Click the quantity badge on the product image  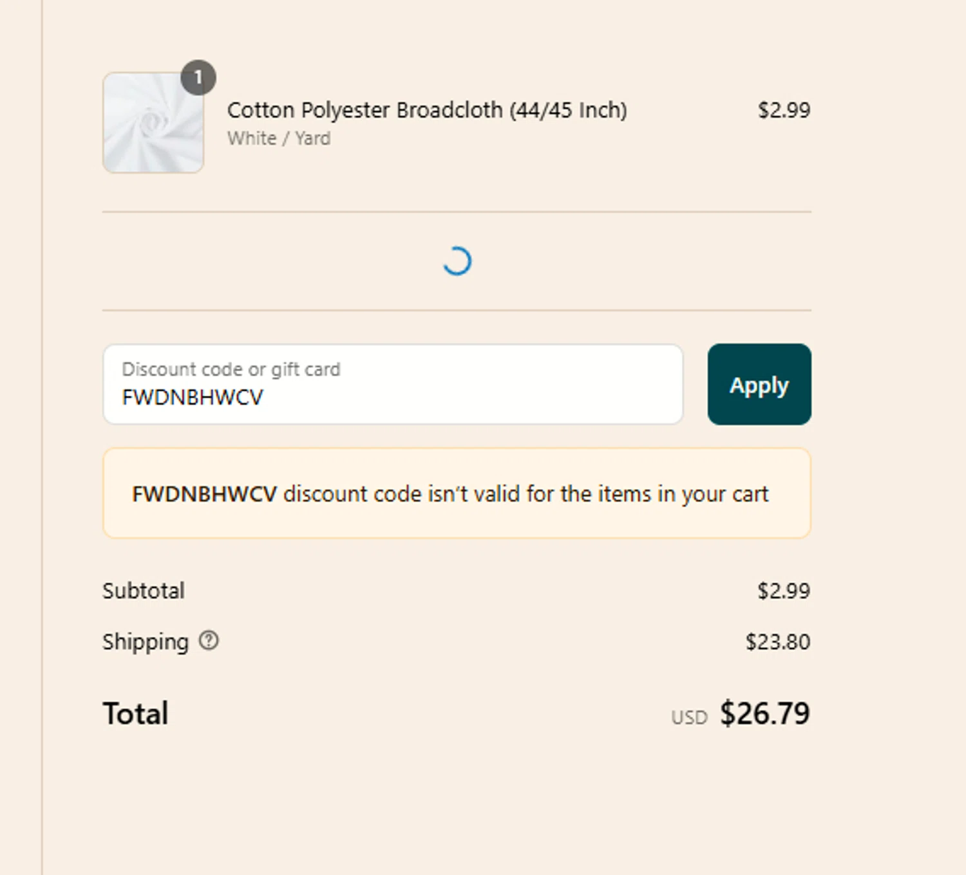click(198, 78)
